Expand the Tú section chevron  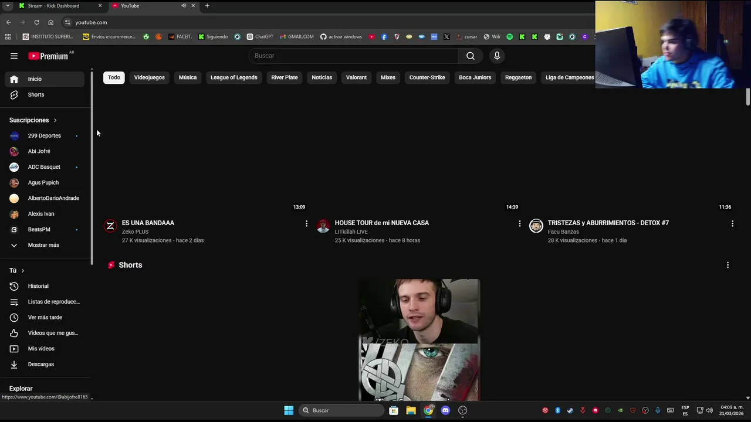(23, 271)
